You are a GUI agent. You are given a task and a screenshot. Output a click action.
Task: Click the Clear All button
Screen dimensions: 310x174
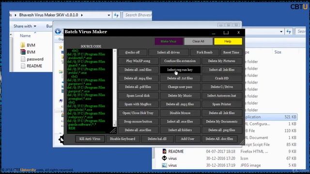pyautogui.click(x=198, y=41)
